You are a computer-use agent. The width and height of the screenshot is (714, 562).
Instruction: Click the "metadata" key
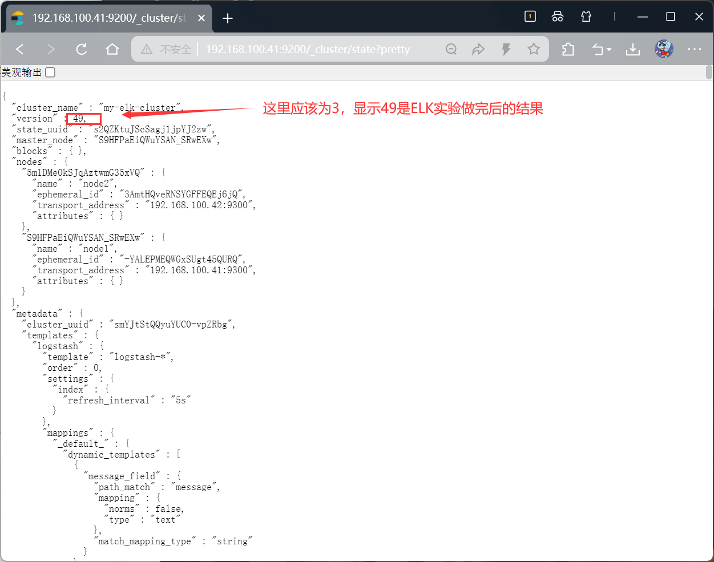coord(37,314)
